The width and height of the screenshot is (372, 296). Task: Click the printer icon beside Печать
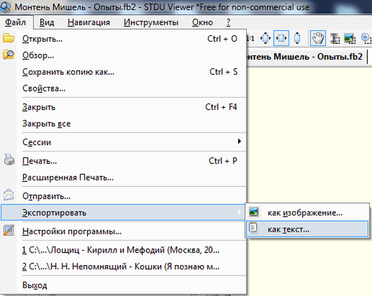[9, 161]
